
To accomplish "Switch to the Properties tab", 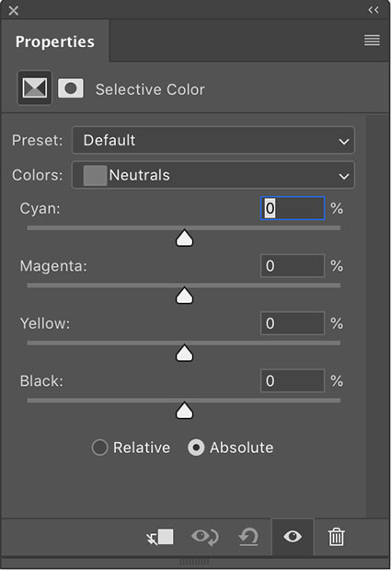I will [x=55, y=41].
